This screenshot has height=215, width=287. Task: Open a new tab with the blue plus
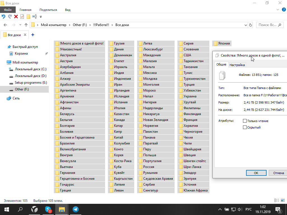point(33,35)
